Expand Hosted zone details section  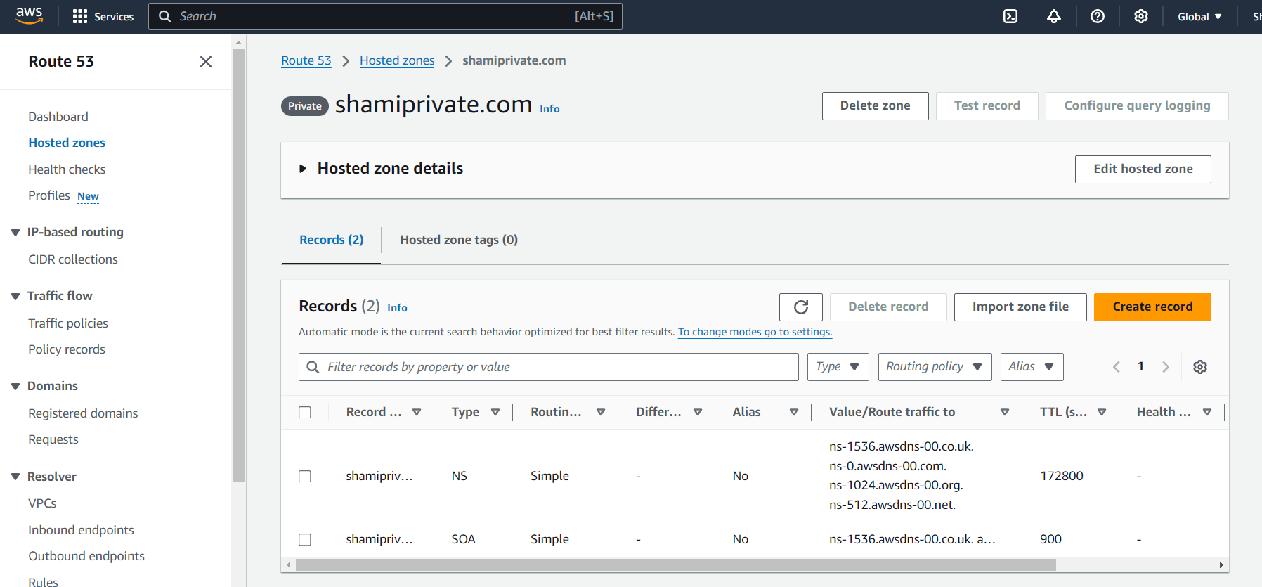point(303,169)
